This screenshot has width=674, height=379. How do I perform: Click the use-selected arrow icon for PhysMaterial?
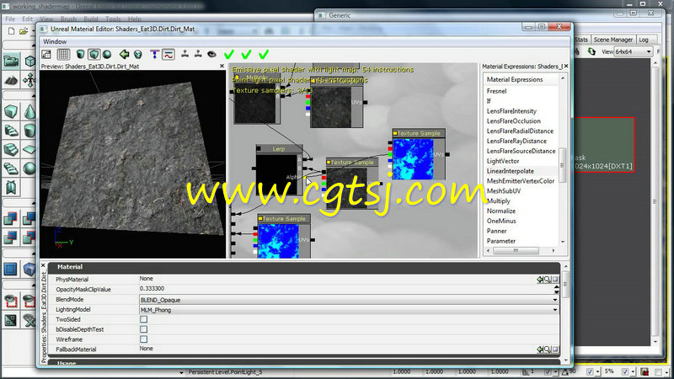[x=540, y=280]
